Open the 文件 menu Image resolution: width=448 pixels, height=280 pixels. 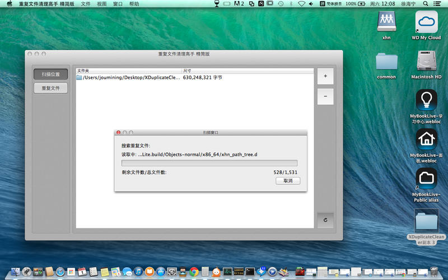[x=86, y=4]
